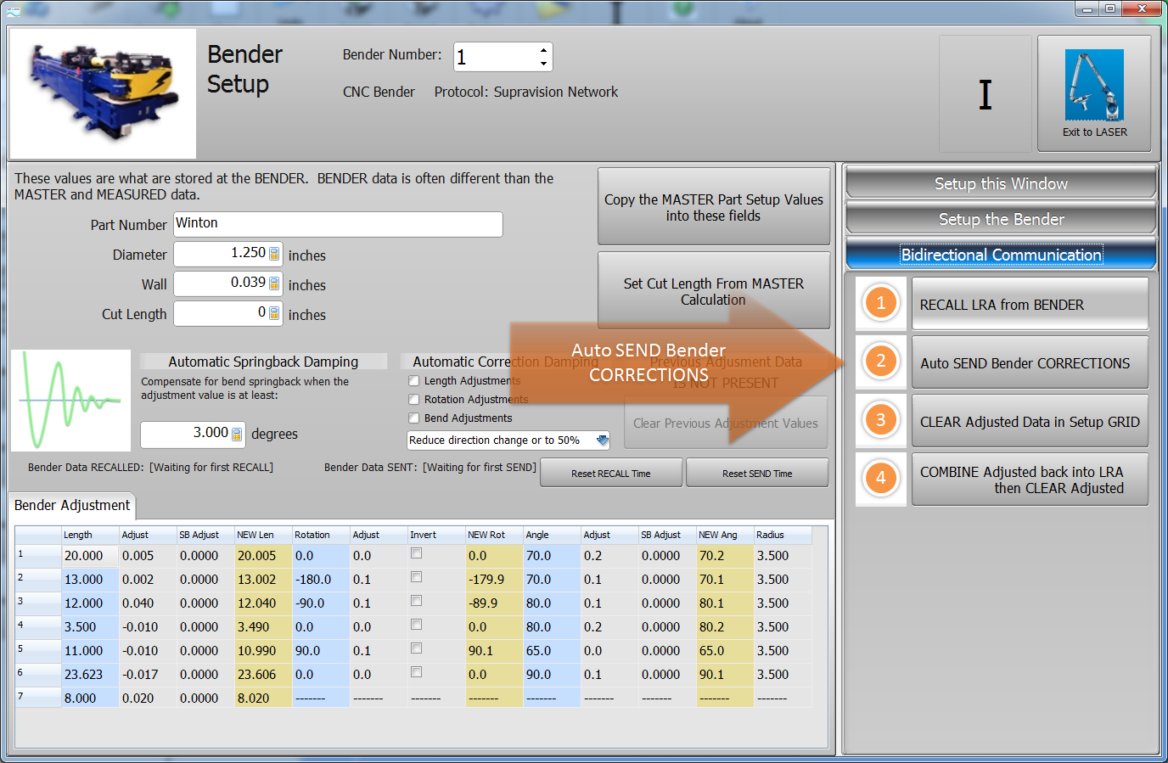Click the springback degrees value field
This screenshot has height=763, width=1168.
tap(193, 435)
